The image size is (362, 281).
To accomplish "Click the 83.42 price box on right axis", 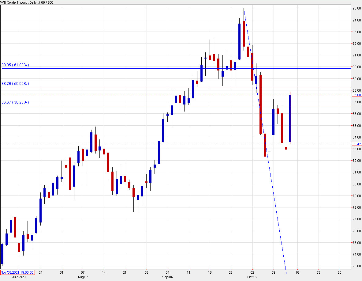I will pos(356,143).
